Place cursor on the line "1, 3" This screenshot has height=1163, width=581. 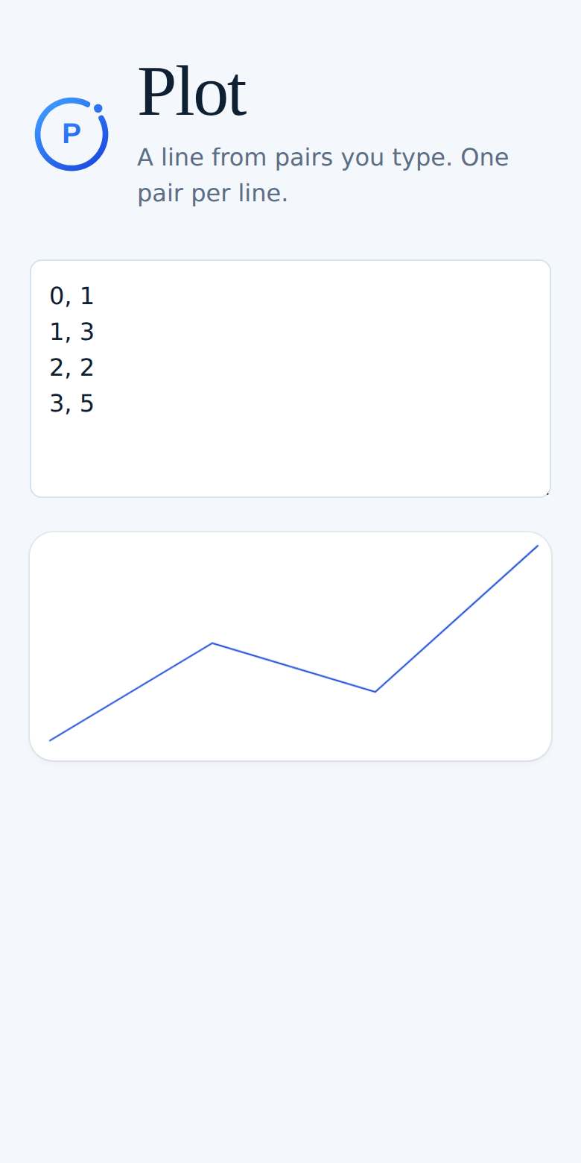(x=72, y=332)
